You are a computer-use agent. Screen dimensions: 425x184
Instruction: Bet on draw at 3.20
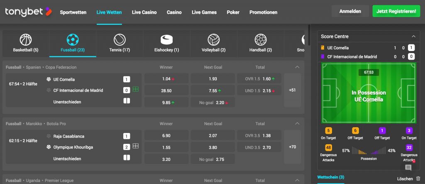pos(166,160)
